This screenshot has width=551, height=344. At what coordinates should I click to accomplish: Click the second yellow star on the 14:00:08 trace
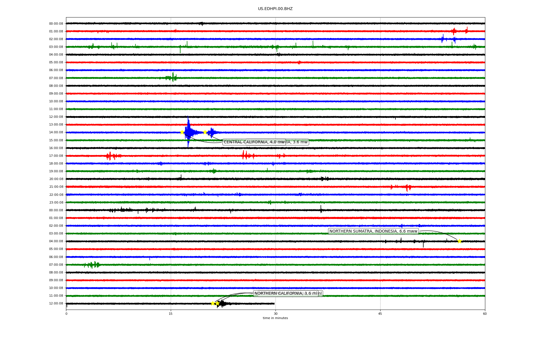205,132
